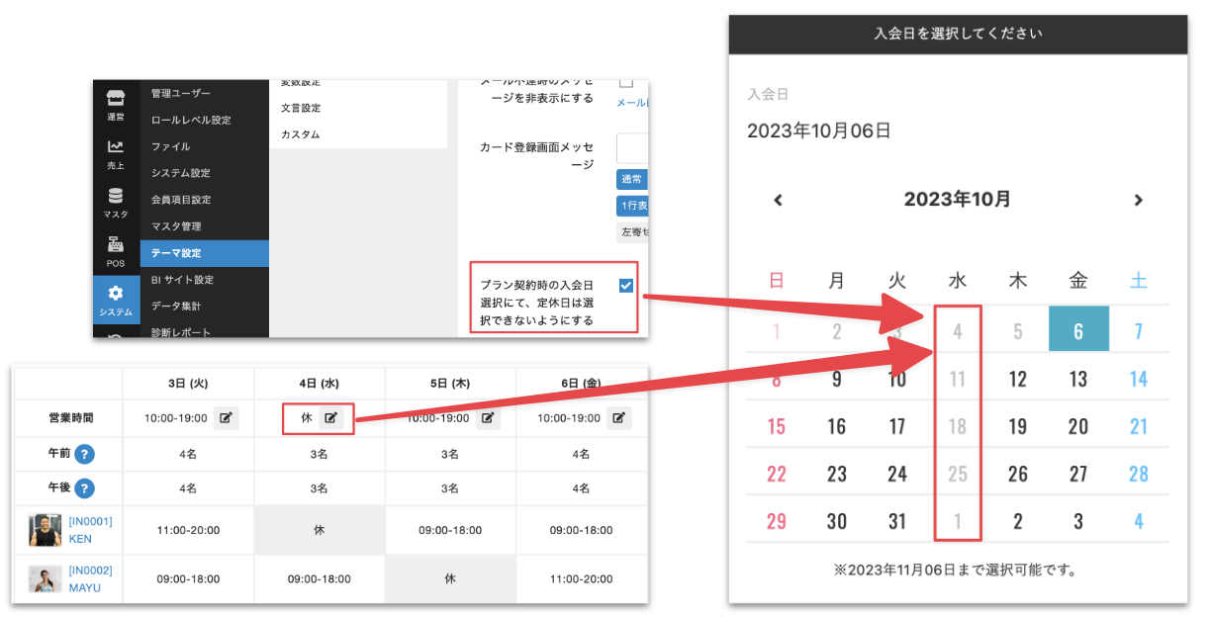Open staff link IN0001 KEN

click(90, 530)
